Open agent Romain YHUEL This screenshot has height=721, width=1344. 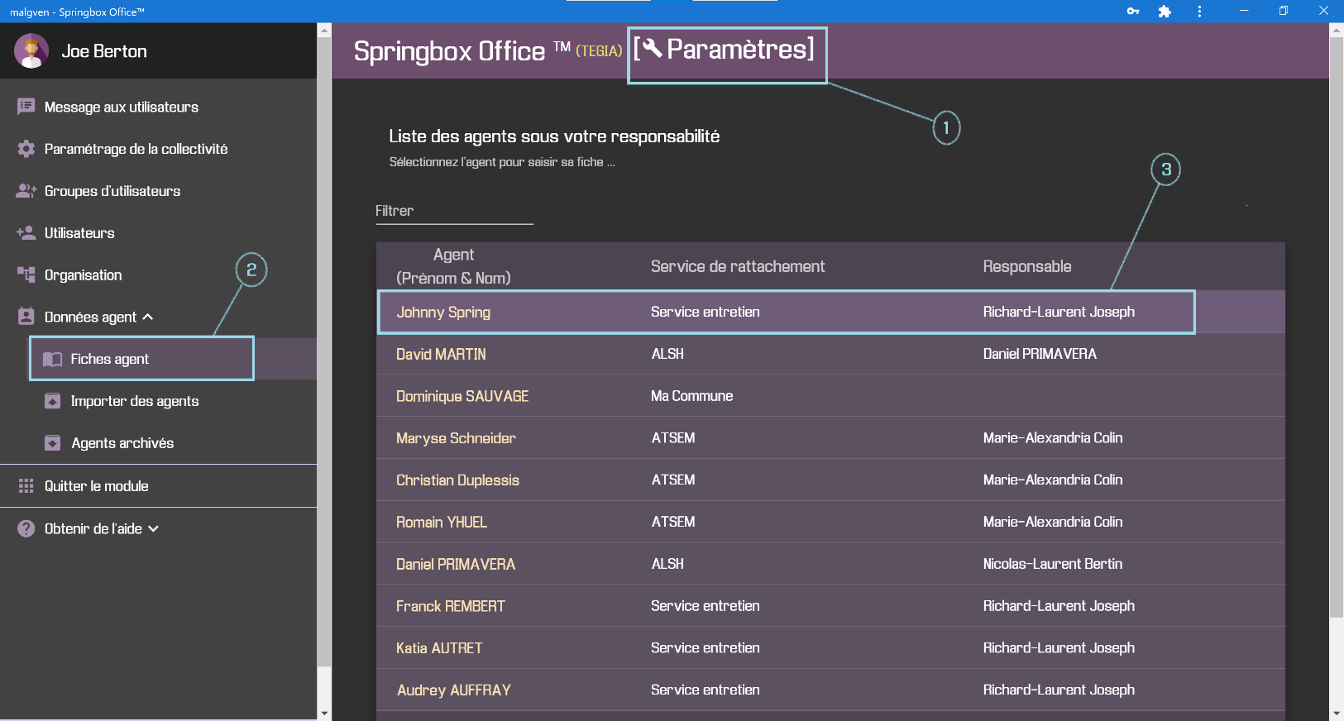point(442,523)
